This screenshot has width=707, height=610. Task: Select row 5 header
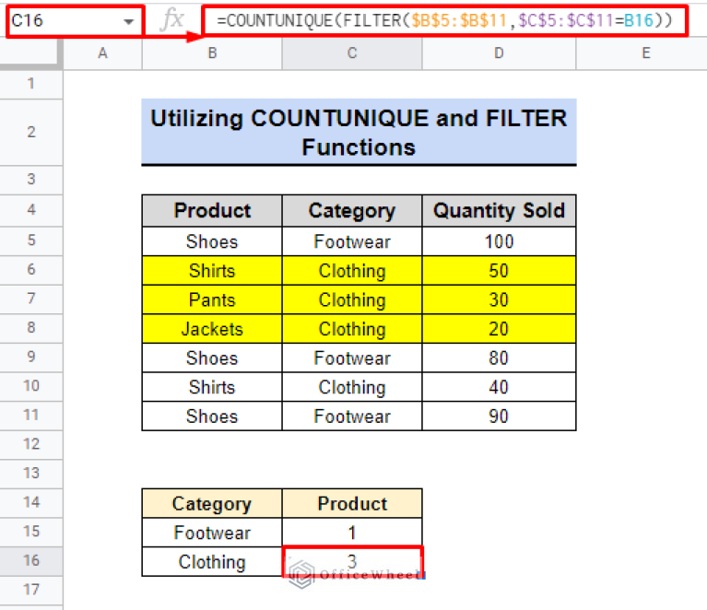coord(30,241)
